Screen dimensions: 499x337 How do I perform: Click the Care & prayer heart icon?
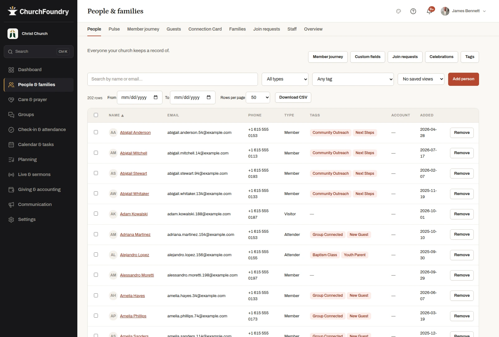pyautogui.click(x=11, y=100)
